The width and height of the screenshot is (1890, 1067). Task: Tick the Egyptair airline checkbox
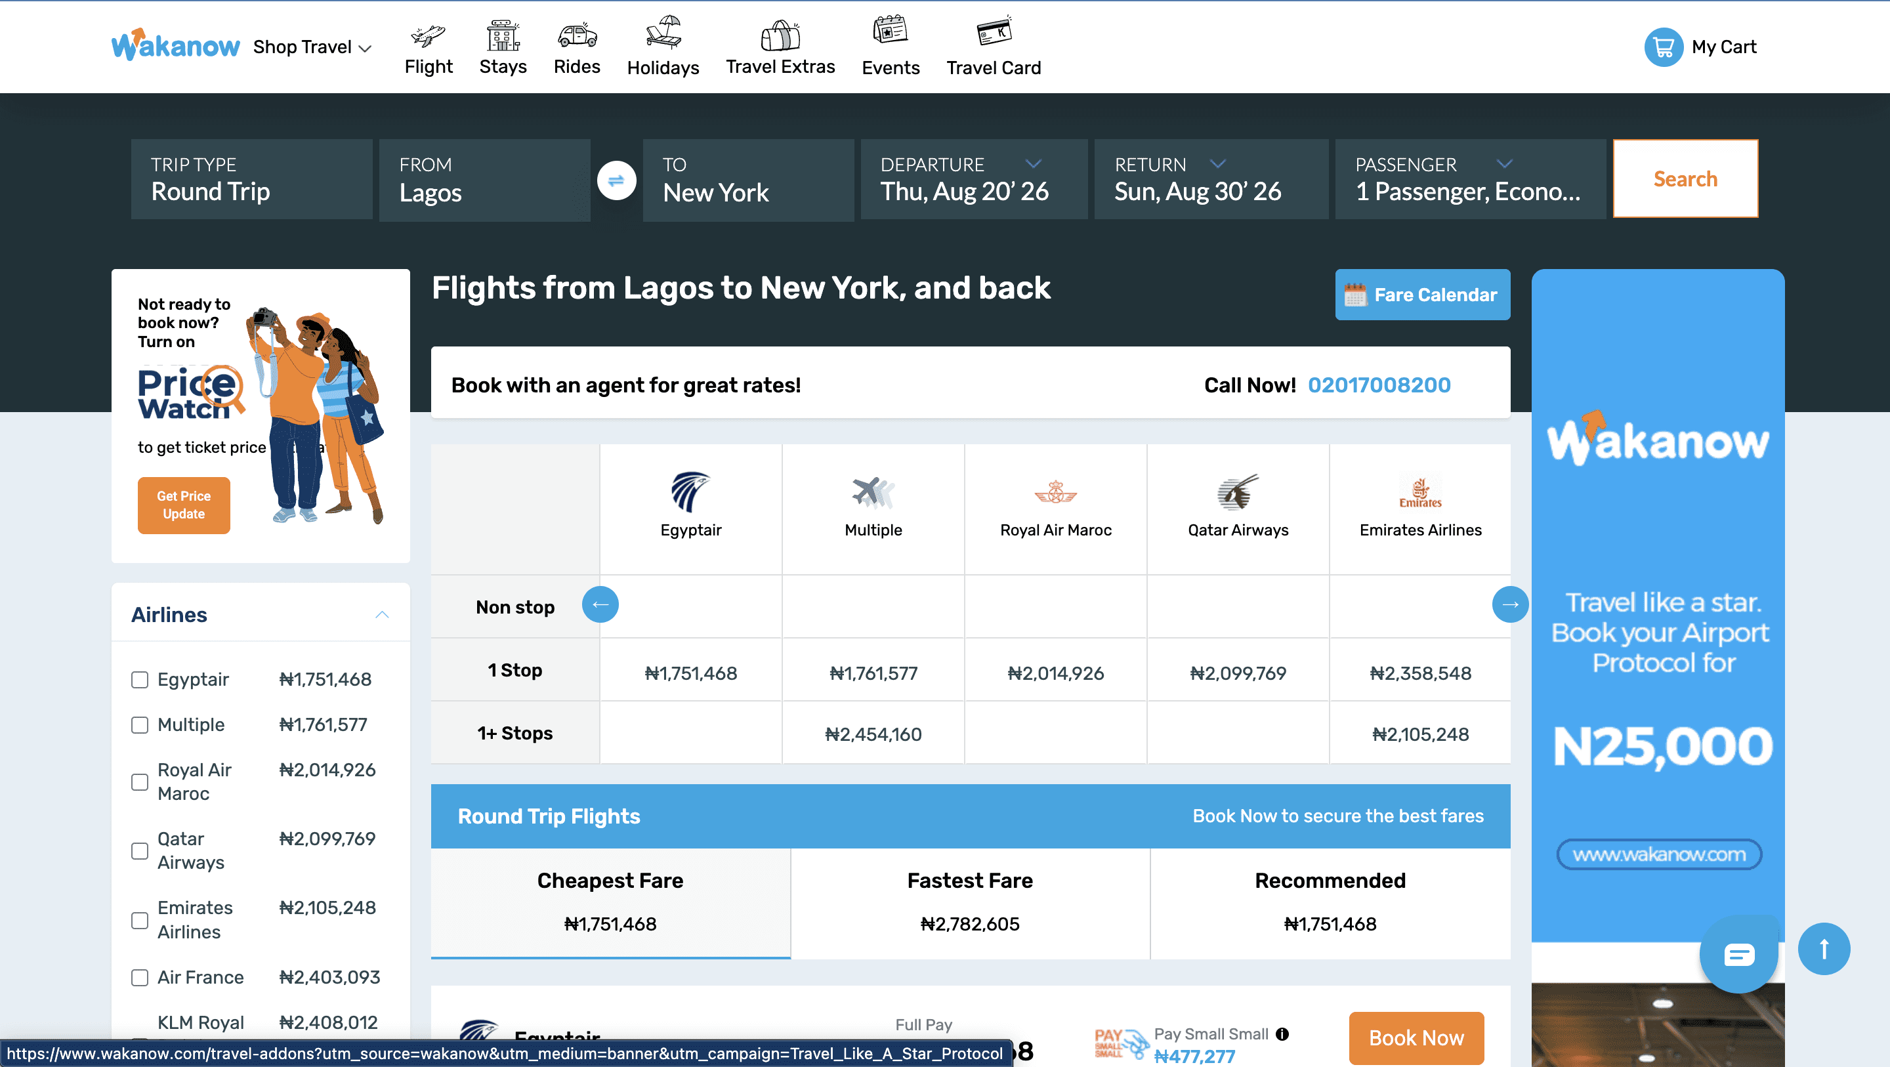(x=139, y=680)
